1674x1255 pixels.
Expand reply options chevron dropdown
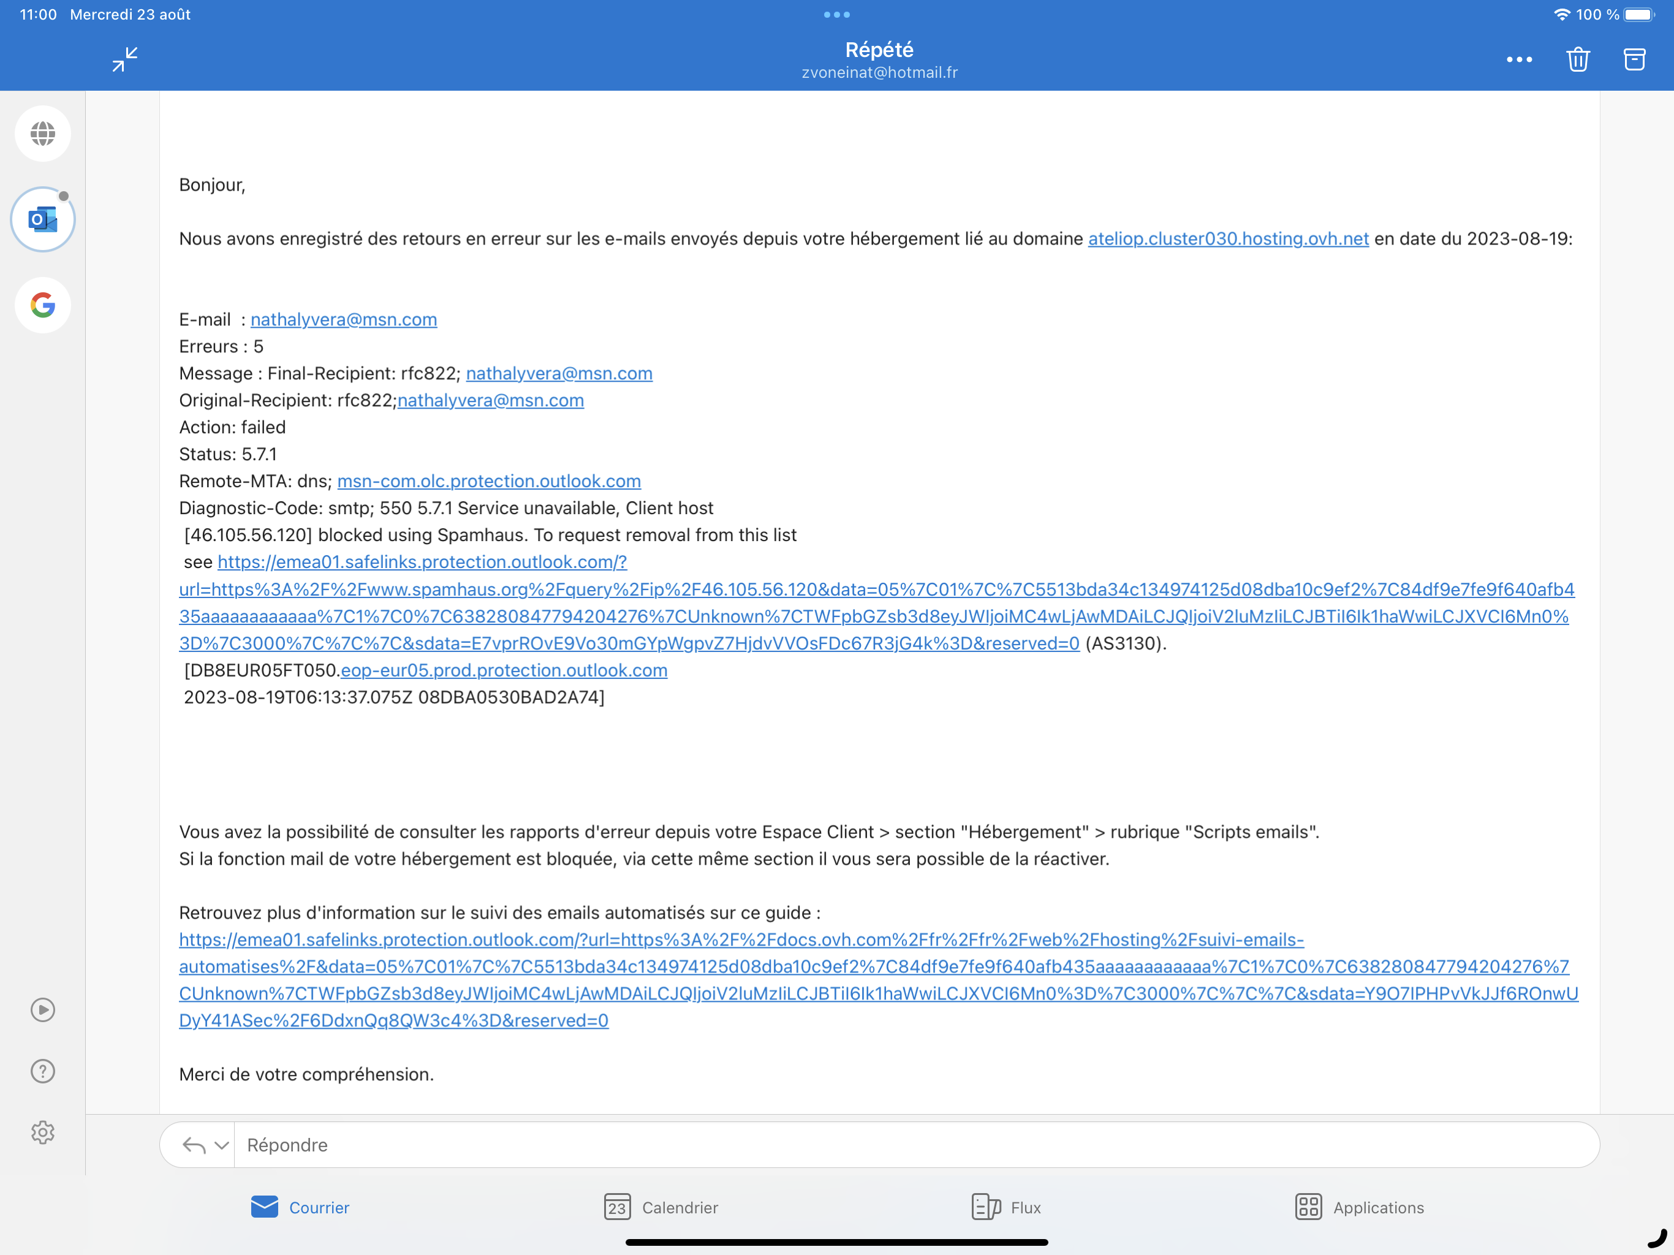click(x=222, y=1145)
